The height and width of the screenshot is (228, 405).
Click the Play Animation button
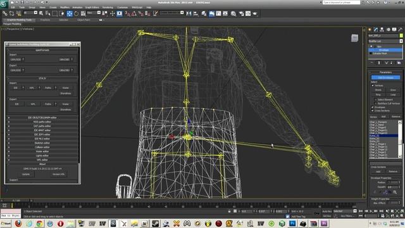tap(371, 211)
